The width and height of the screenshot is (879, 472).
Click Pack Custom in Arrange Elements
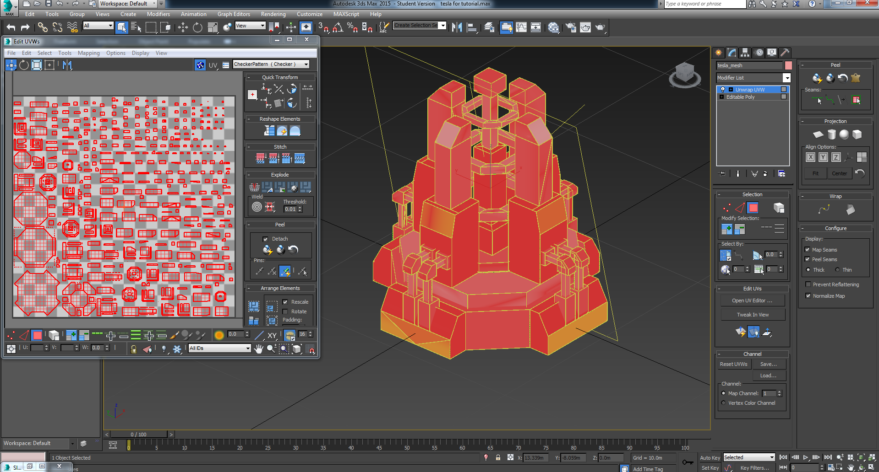tap(254, 306)
